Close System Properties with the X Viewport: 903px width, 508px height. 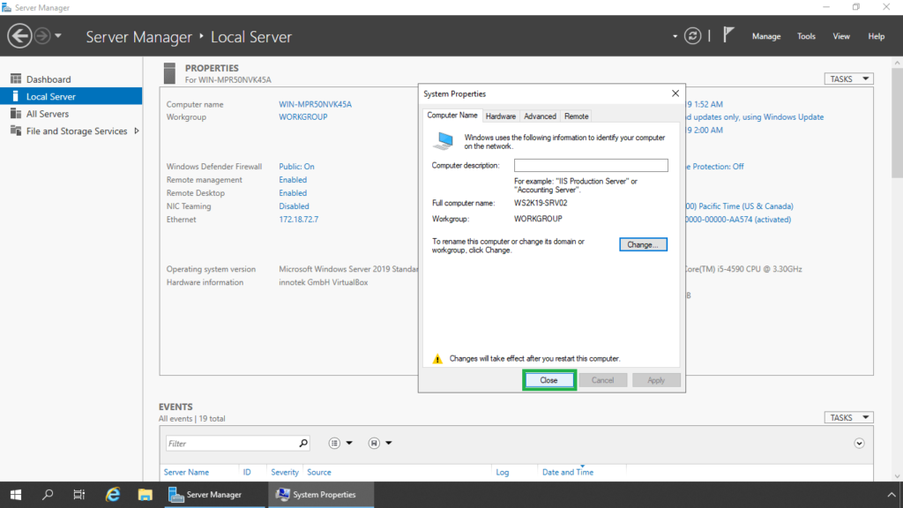pos(675,93)
